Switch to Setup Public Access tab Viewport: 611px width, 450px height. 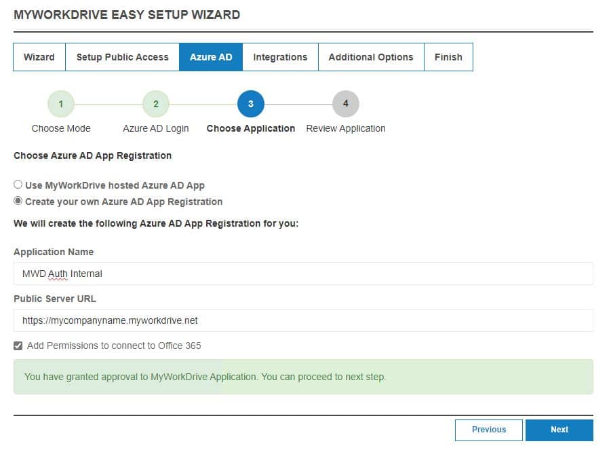tap(122, 57)
